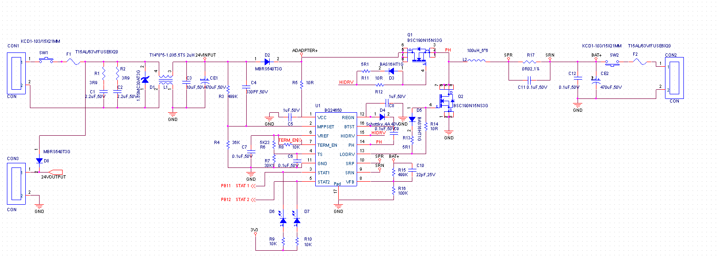Click the MPPSET pin name
Viewport: 717px width, 259px height.
tap(326, 127)
